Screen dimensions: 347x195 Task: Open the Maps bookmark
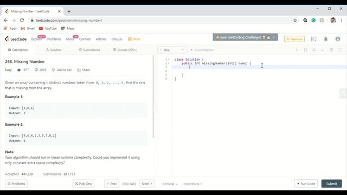coord(68,29)
